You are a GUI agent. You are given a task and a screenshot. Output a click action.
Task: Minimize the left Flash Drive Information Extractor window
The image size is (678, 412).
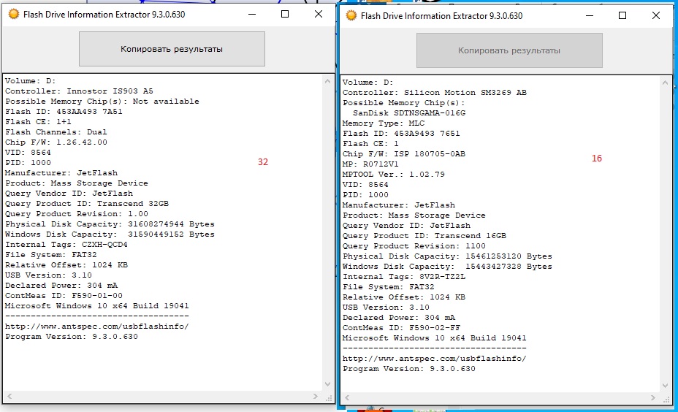coord(252,15)
